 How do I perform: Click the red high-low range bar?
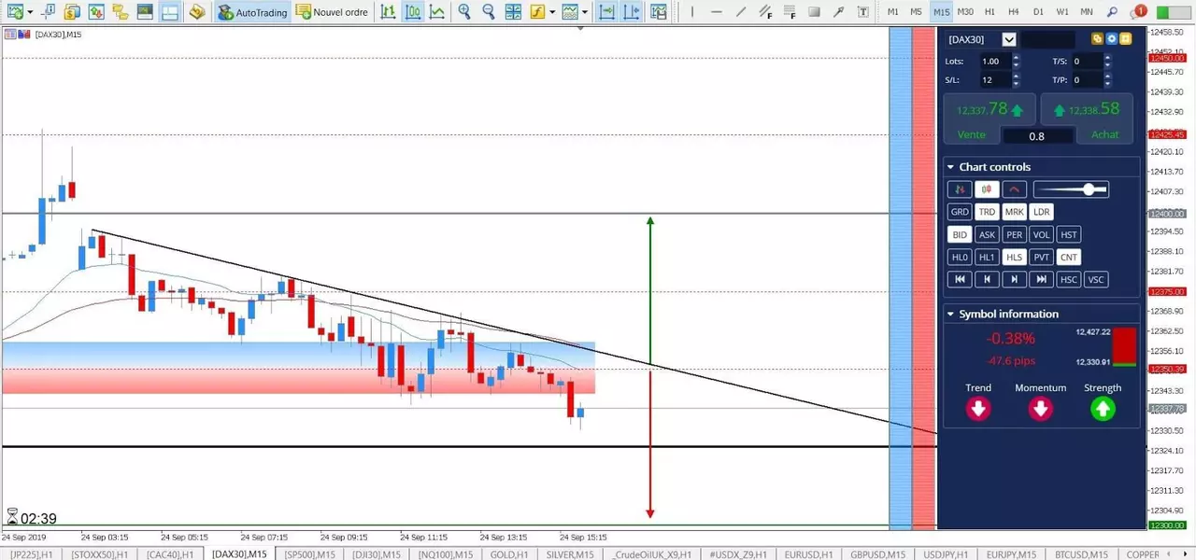[1124, 346]
